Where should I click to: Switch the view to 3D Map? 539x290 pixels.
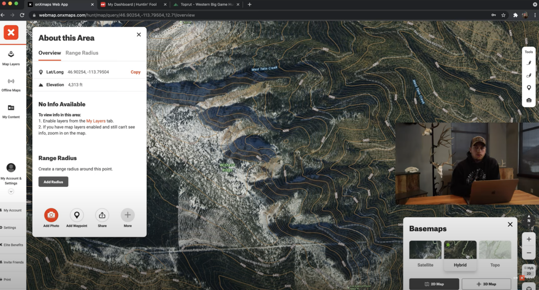486,284
